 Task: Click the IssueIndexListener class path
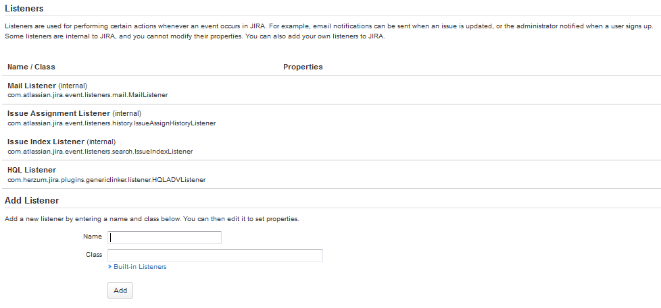point(100,152)
